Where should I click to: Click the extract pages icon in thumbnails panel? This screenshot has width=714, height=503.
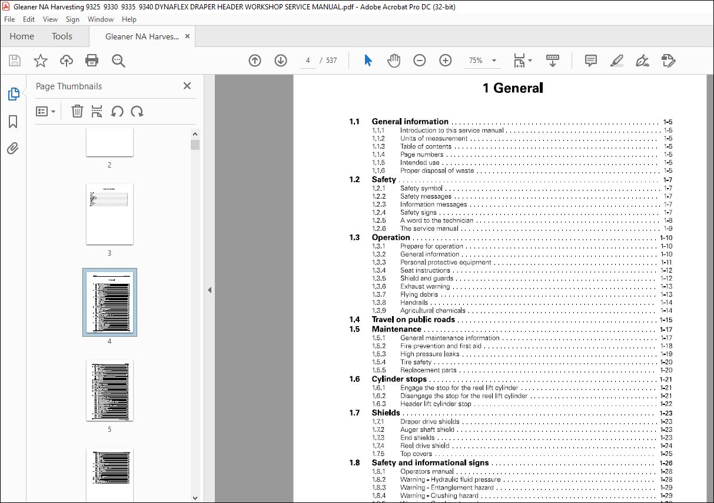tap(97, 111)
